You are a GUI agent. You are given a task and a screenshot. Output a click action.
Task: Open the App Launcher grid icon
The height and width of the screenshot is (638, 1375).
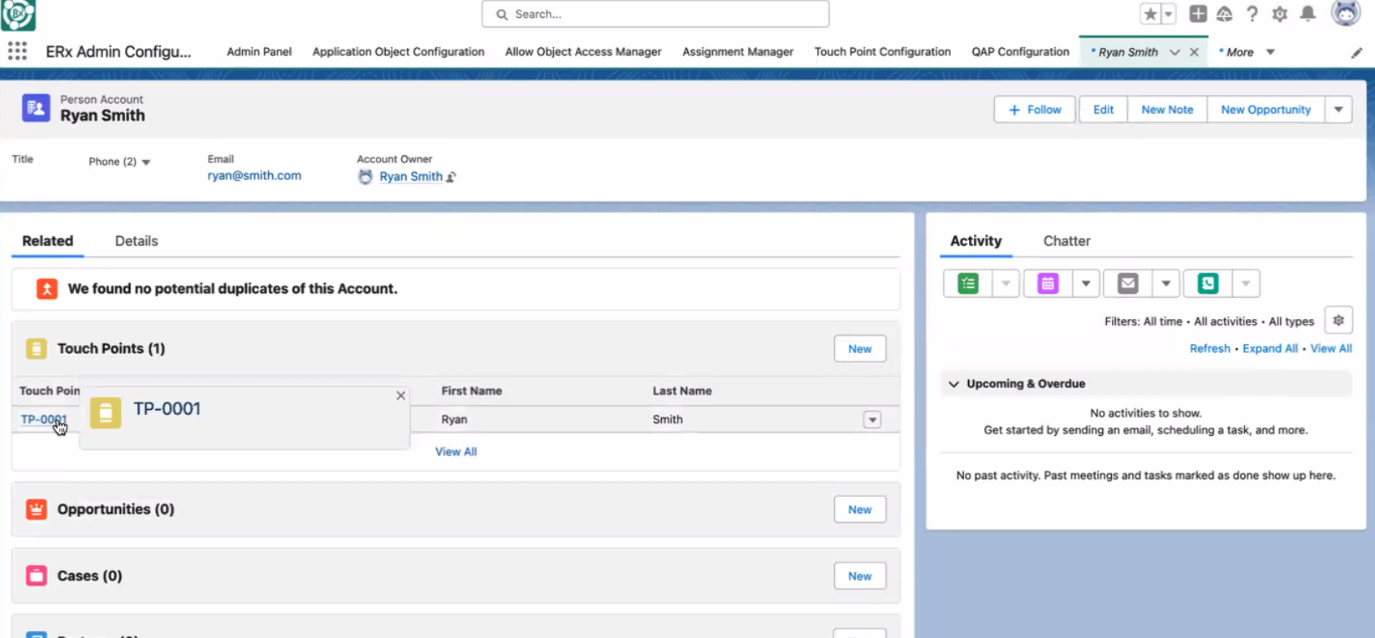17,51
